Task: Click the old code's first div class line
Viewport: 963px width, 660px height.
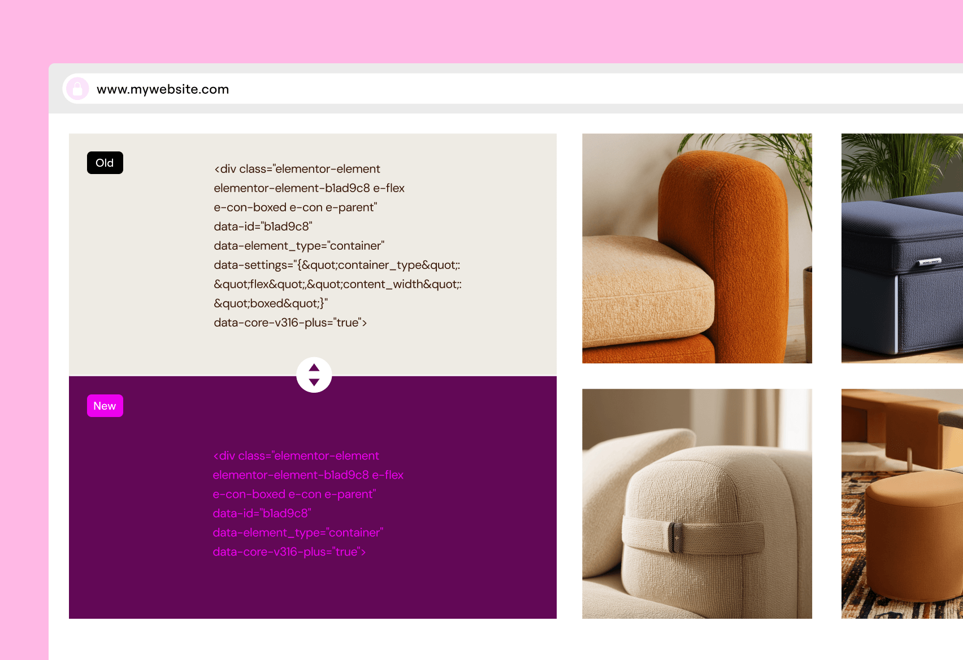Action: click(x=297, y=169)
